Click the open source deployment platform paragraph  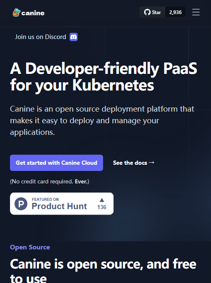pyautogui.click(x=102, y=121)
